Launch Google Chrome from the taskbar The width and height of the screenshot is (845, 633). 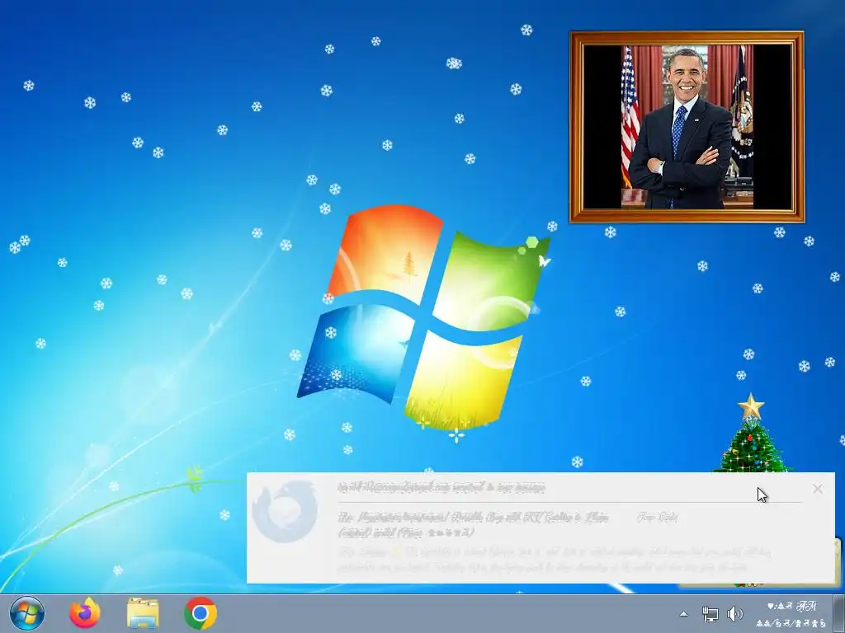201,613
